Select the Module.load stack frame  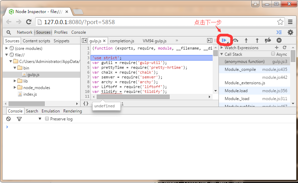(255, 91)
